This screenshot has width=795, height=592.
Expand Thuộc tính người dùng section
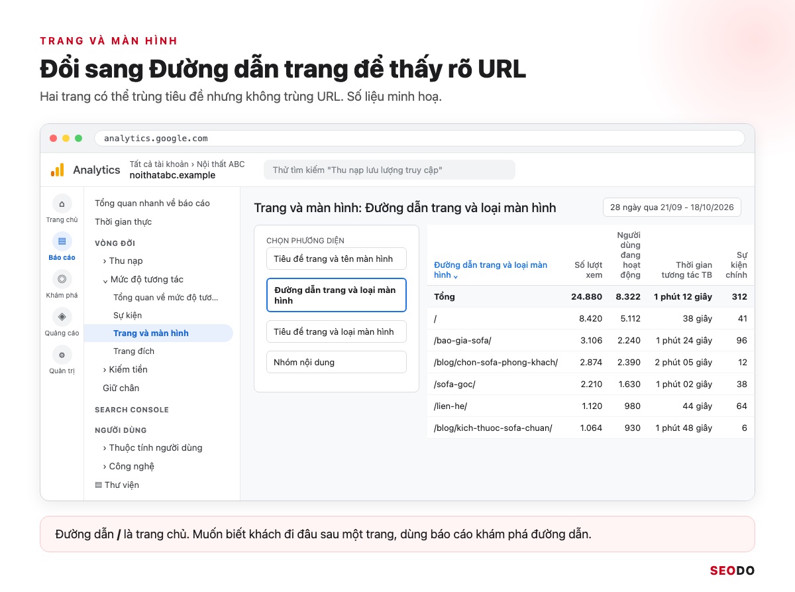152,447
